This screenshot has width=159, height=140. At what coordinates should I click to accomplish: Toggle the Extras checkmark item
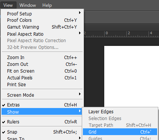42,105
